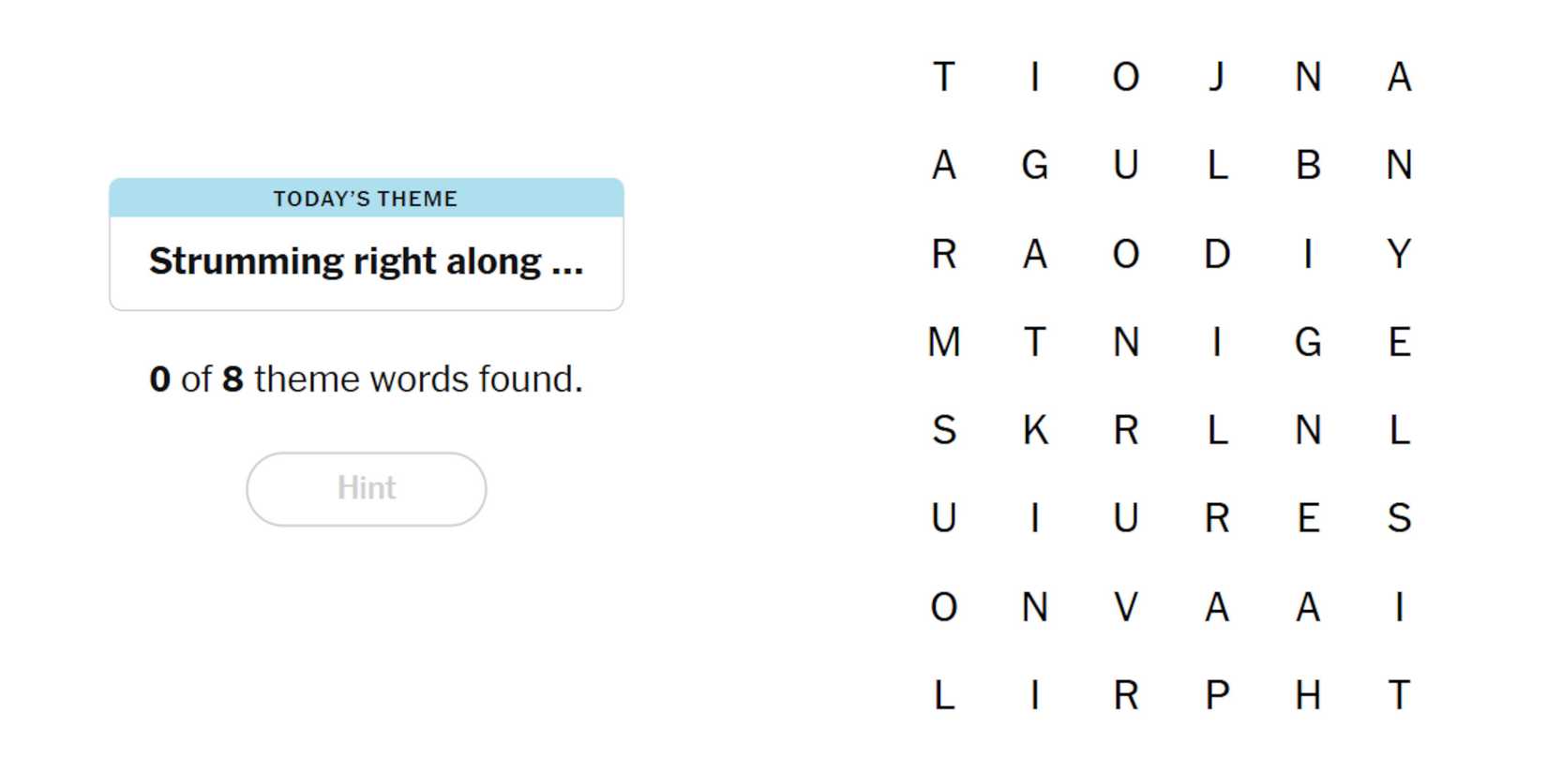The height and width of the screenshot is (773, 1547).
Task: Tap the letter B tile
Action: coord(1308,166)
